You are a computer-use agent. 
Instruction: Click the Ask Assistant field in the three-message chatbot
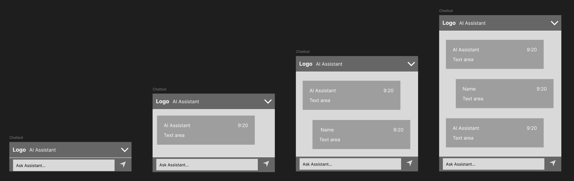point(493,164)
